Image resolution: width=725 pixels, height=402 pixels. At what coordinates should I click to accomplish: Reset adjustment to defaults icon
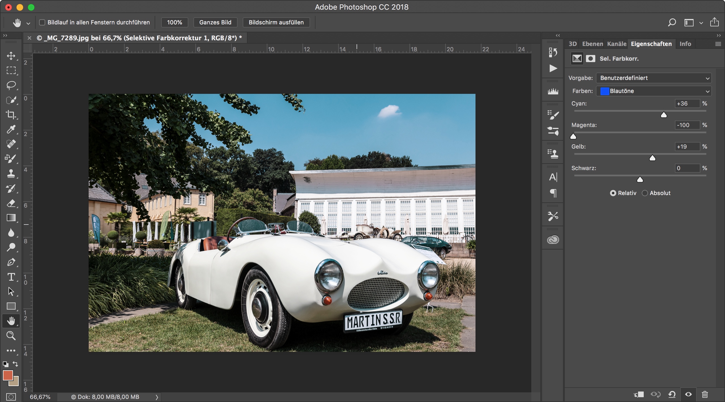(x=672, y=394)
